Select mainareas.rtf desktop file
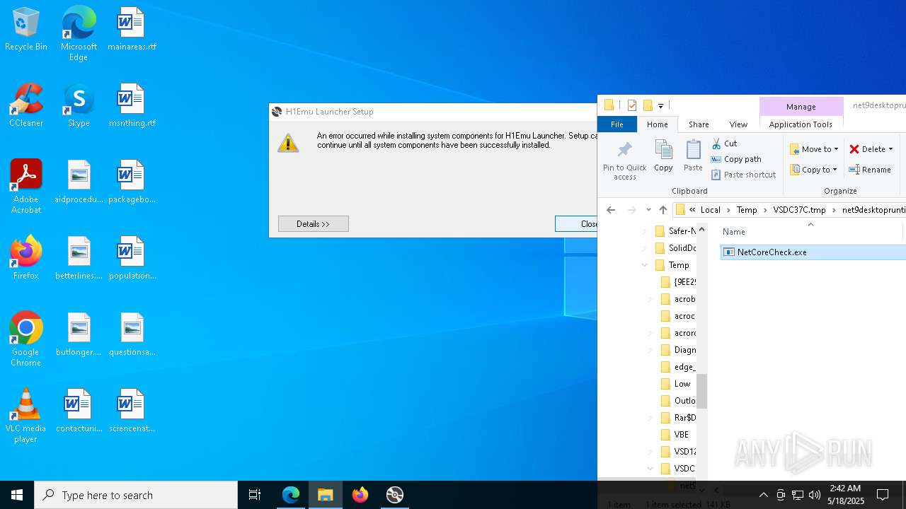 coord(132,30)
